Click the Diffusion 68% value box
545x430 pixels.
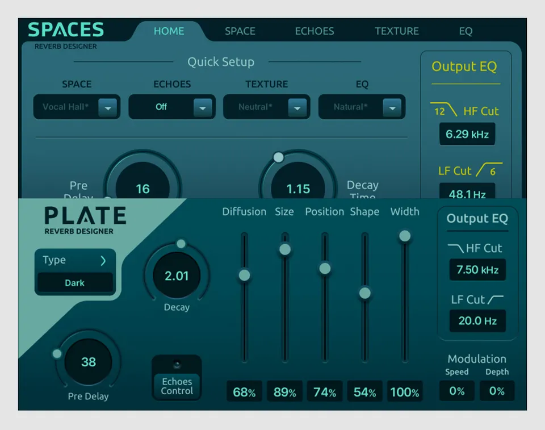tap(244, 392)
